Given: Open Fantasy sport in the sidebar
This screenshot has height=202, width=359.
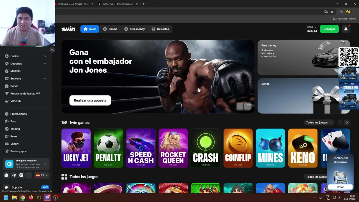Looking at the screenshot, I should coord(19,151).
